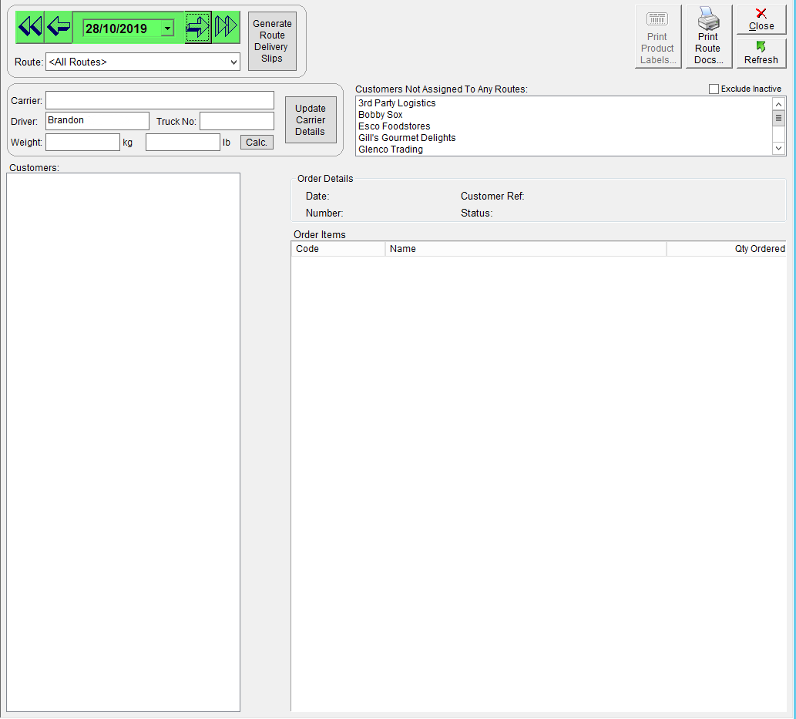This screenshot has width=796, height=719.
Task: Jump back with the double left arrow
Action: point(29,27)
